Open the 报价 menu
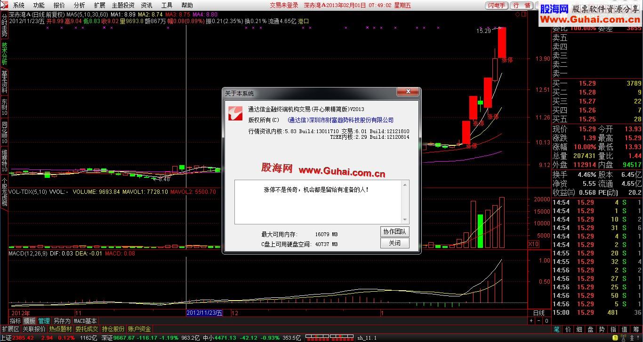The width and height of the screenshot is (643, 342). [x=59, y=5]
